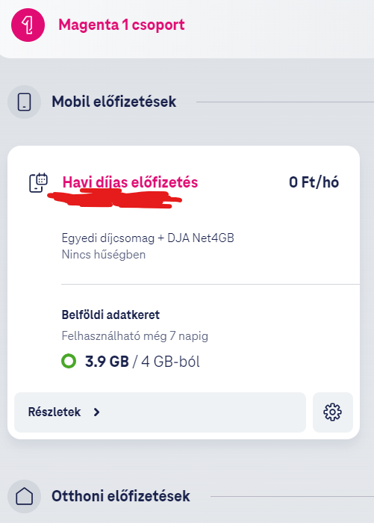Open subscription settings gear icon
The height and width of the screenshot is (523, 374).
(333, 412)
